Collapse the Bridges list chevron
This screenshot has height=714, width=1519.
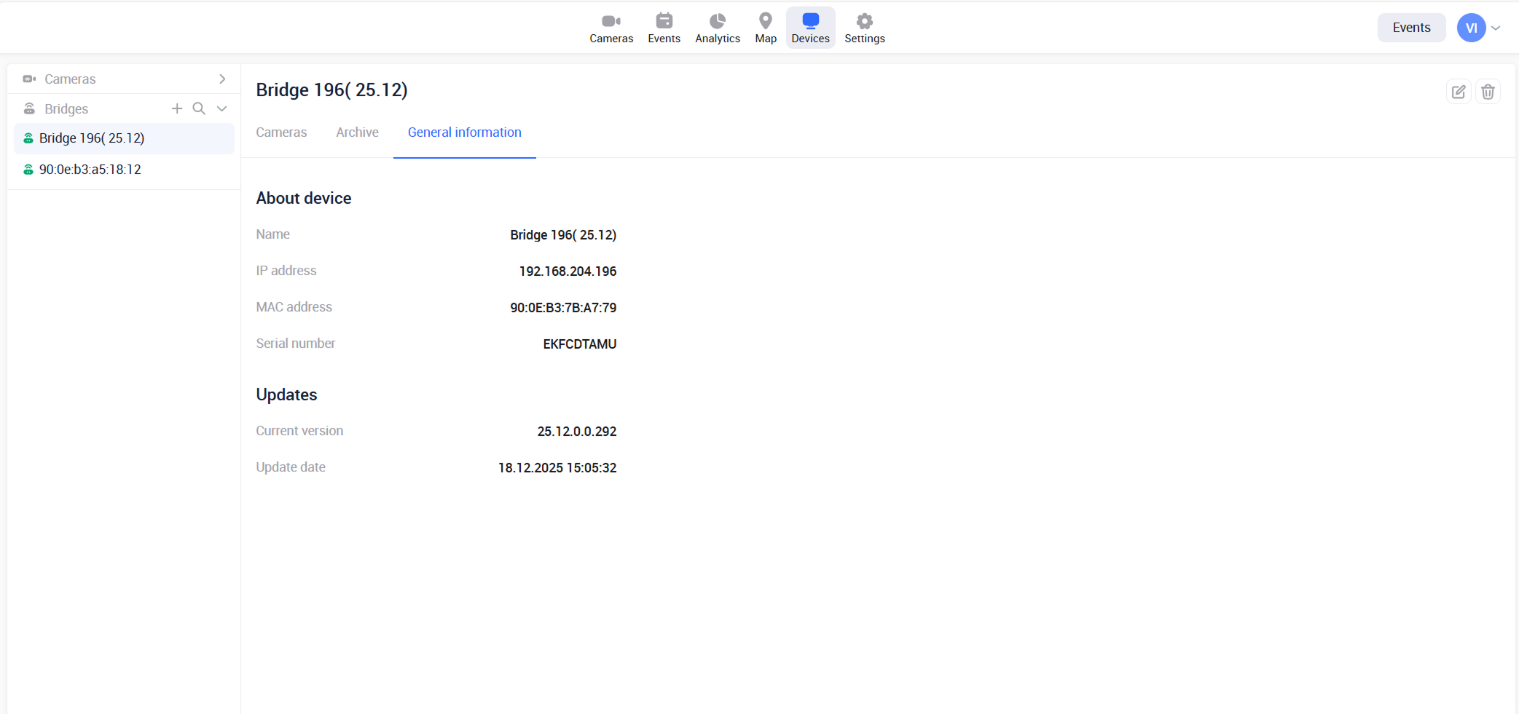[222, 108]
